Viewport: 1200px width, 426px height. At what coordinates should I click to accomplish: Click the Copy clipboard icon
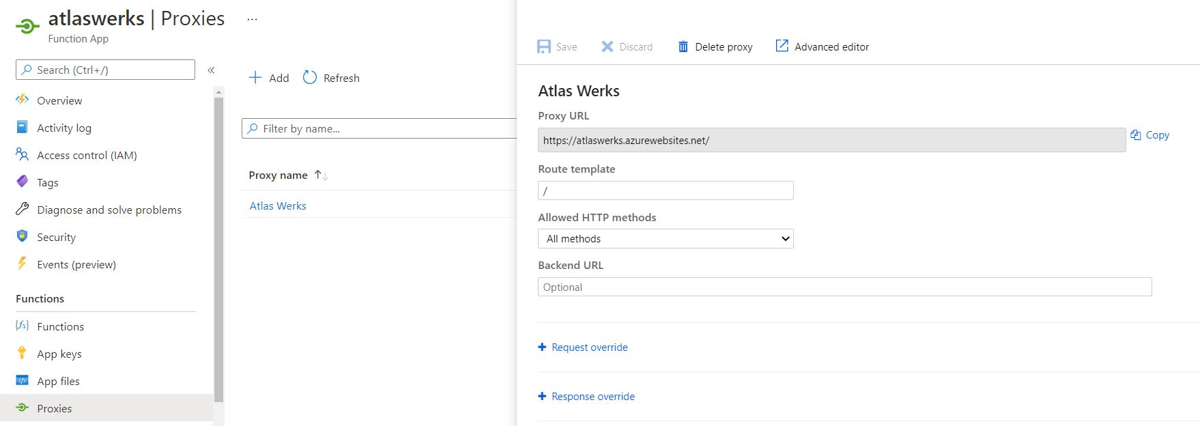1136,134
